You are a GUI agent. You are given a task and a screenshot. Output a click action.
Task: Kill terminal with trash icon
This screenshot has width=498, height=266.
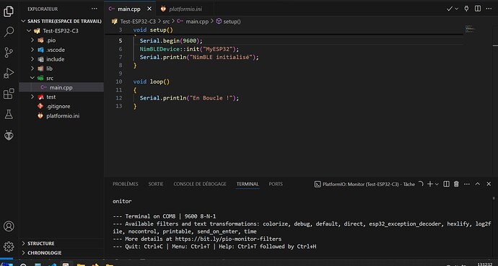[456, 184]
